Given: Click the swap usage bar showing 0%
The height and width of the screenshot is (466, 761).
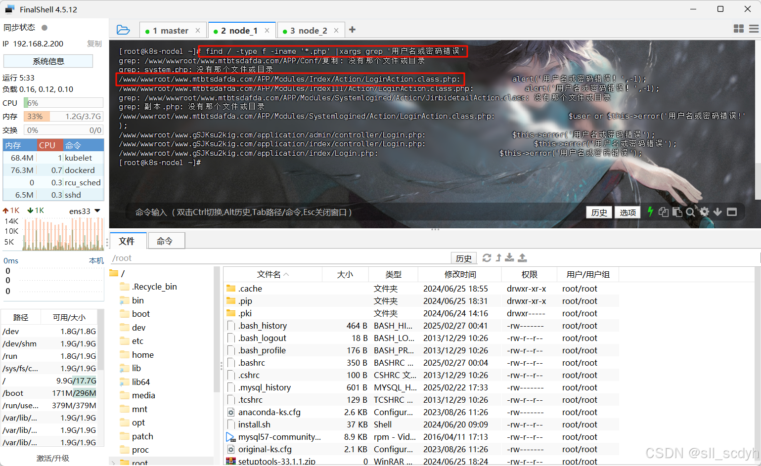Looking at the screenshot, I should (x=64, y=130).
